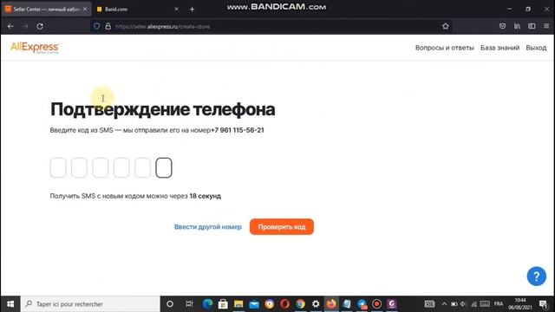Go back with the browser back arrow
The height and width of the screenshot is (312, 555).
10,26
